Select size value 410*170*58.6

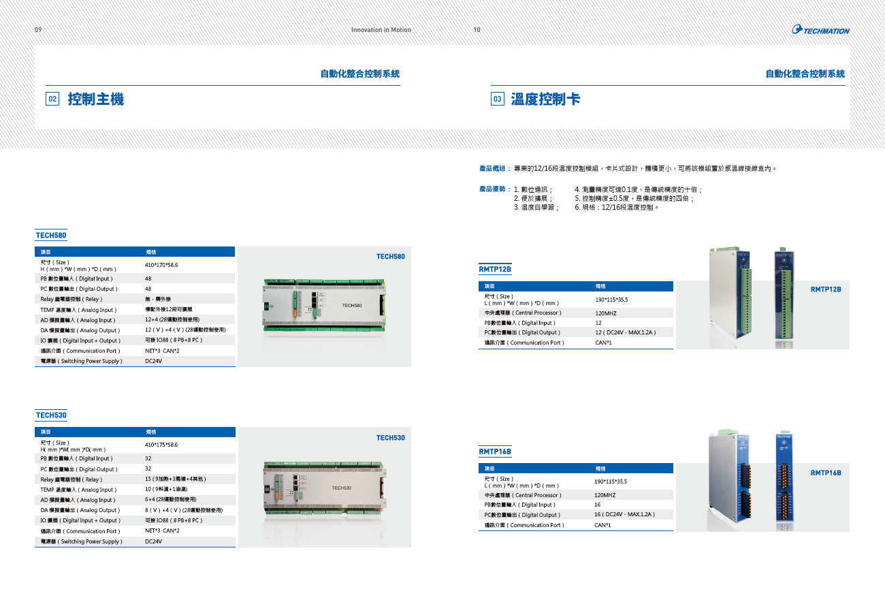click(161, 265)
